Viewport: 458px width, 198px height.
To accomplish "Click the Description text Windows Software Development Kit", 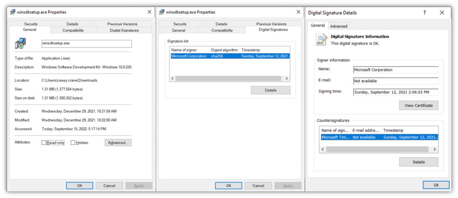I will [x=86, y=67].
